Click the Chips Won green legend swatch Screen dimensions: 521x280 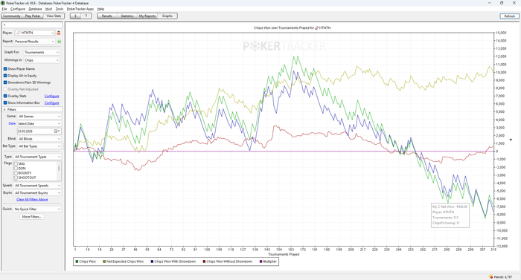[77, 261]
